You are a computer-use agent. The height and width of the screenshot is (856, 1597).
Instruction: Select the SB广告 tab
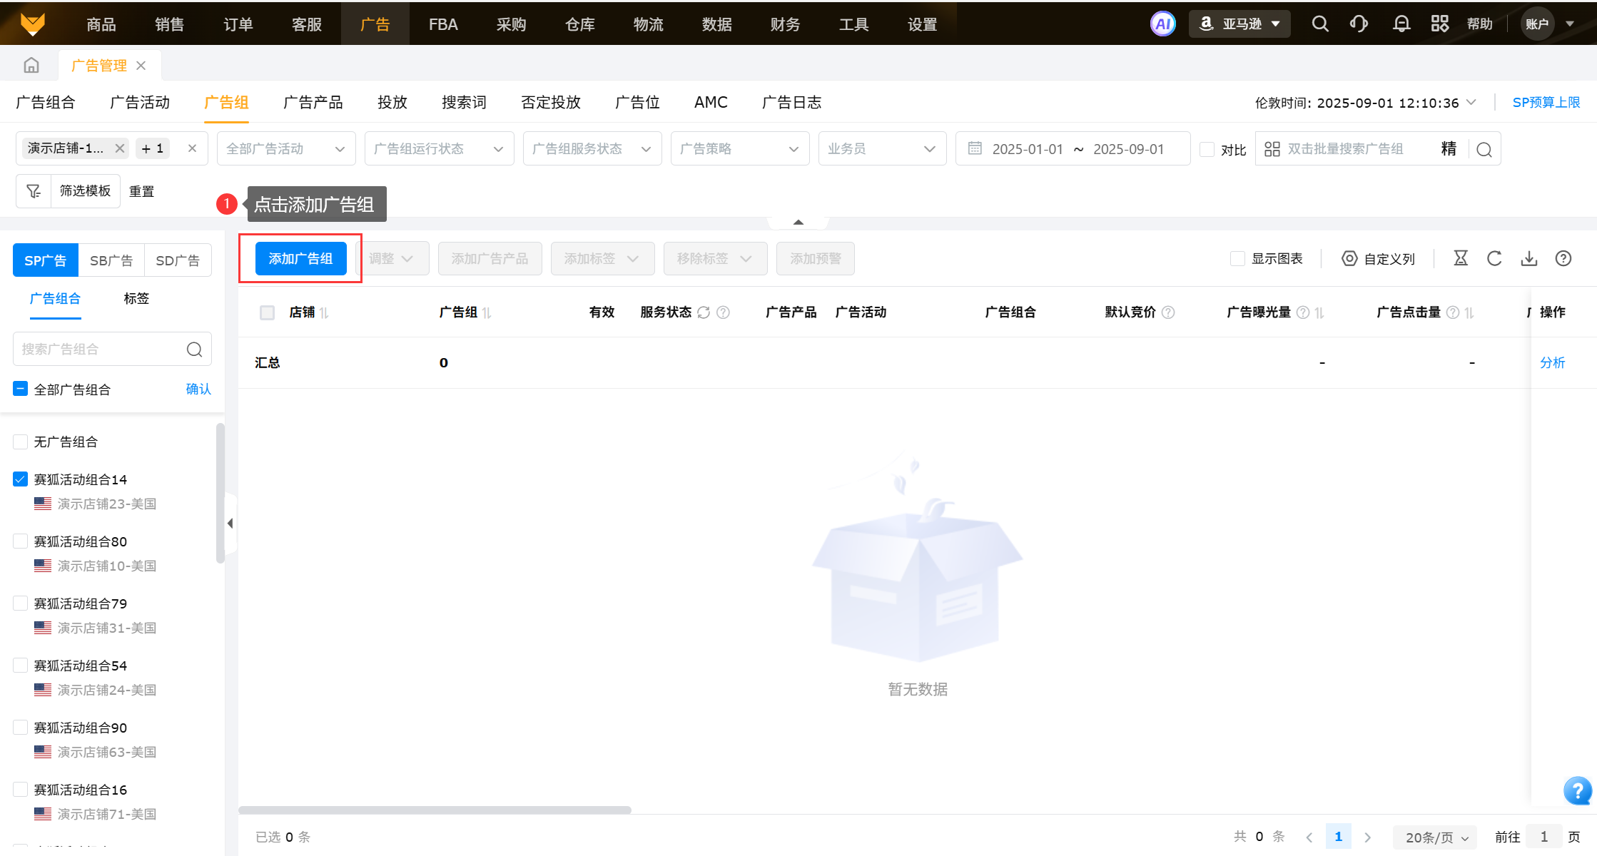111,260
